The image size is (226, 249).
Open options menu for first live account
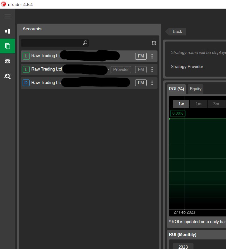[x=152, y=56]
